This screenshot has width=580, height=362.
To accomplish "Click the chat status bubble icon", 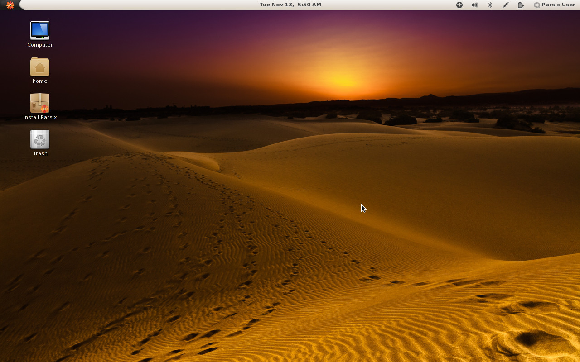I will [537, 5].
